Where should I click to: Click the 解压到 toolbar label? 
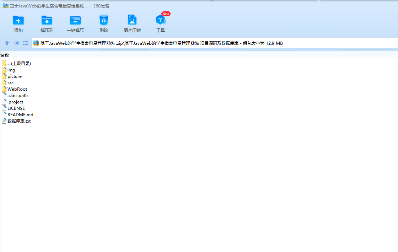(47, 31)
